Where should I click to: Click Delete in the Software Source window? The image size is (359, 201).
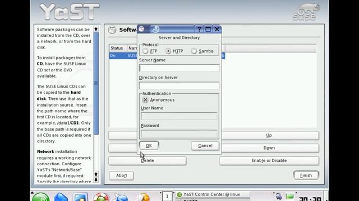(x=147, y=161)
